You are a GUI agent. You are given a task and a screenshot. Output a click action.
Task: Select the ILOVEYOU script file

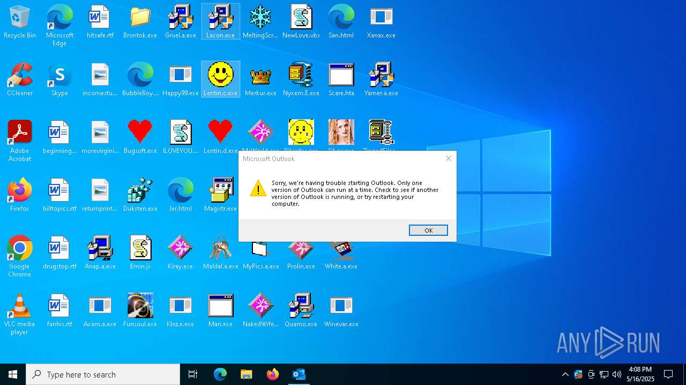[x=180, y=138]
